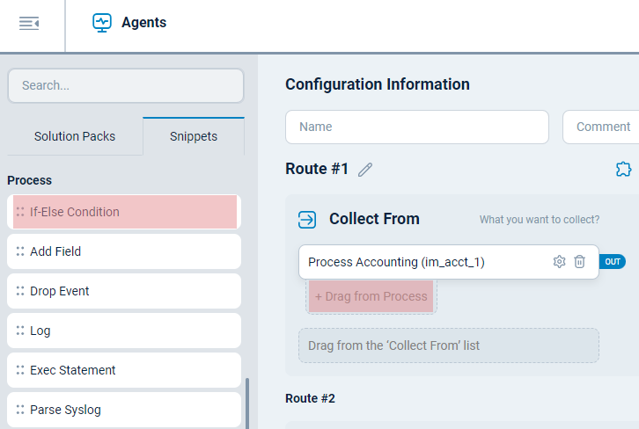This screenshot has height=429, width=639.
Task: Collapse the sidebar menu icon
Action: 29,24
